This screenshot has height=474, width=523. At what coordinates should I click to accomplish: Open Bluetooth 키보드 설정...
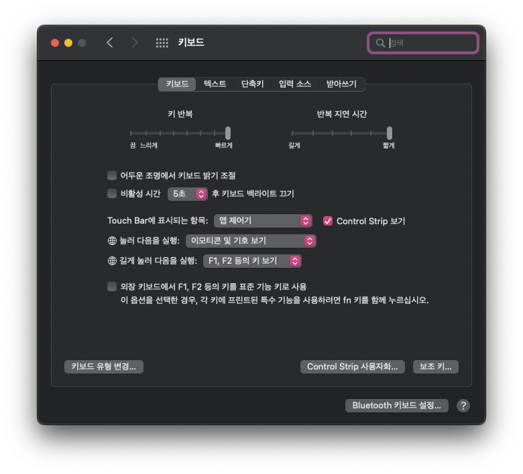click(396, 406)
